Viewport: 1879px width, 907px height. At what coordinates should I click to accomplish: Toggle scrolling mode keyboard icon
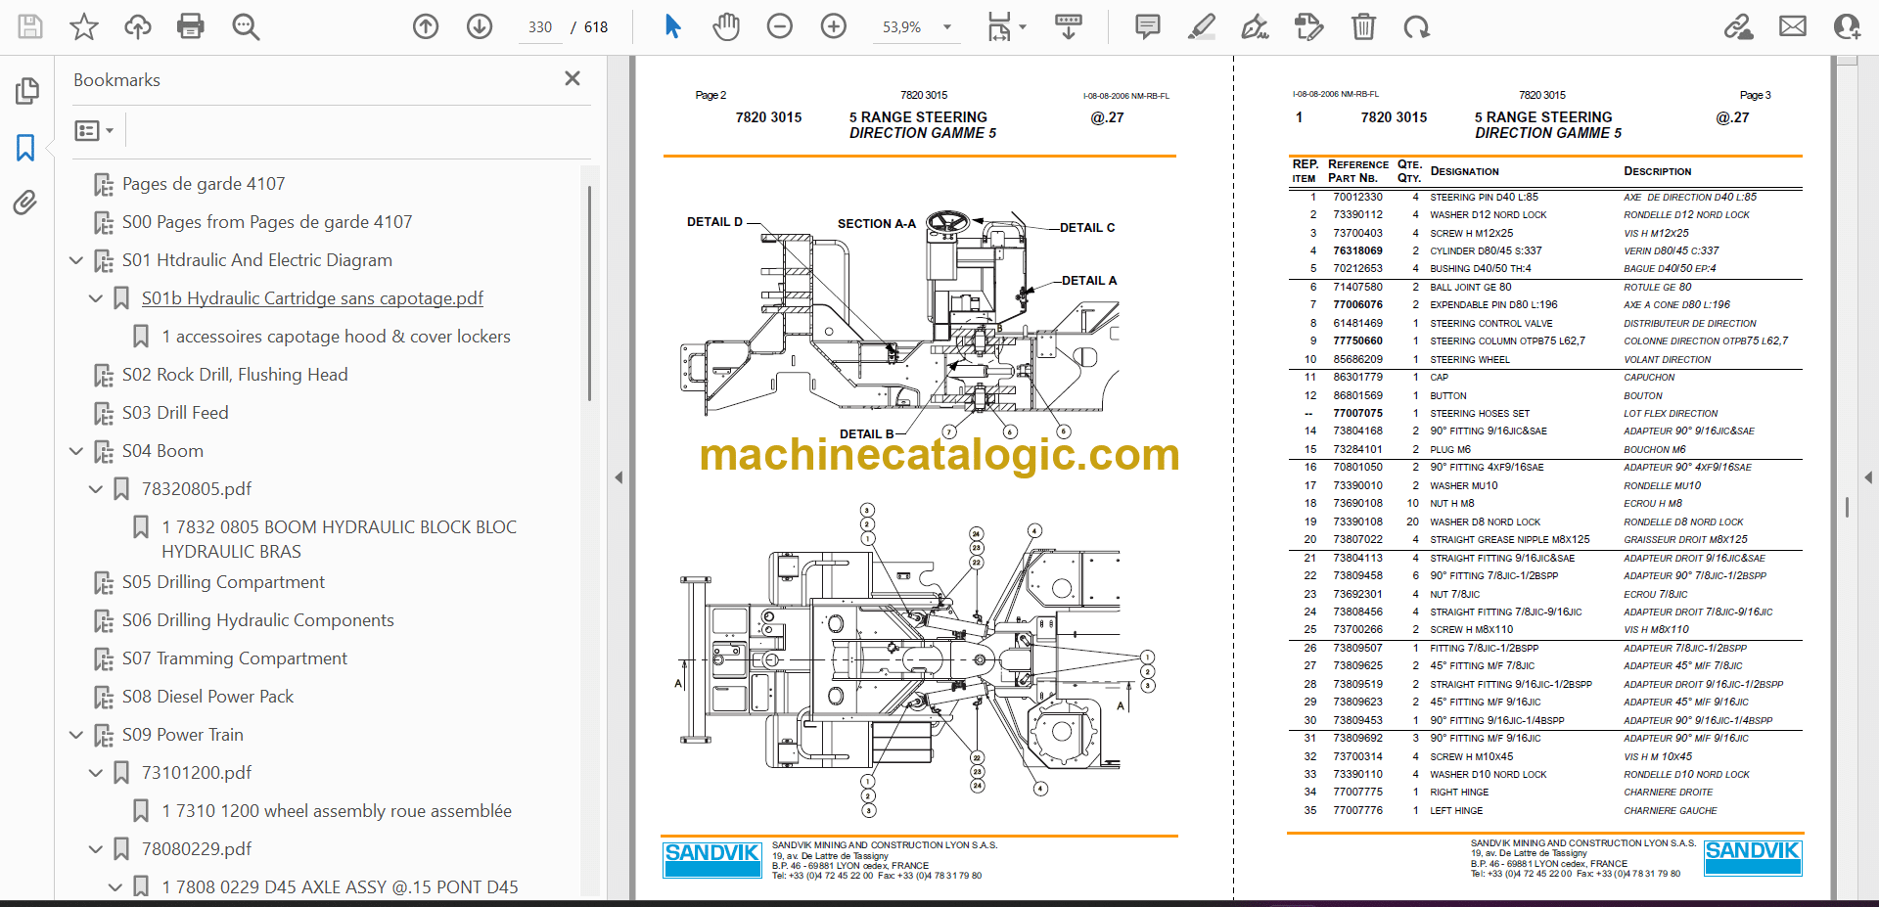click(x=1069, y=26)
